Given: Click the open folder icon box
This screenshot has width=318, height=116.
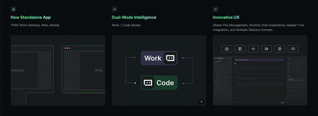Looking at the screenshot, I should click(267, 49).
